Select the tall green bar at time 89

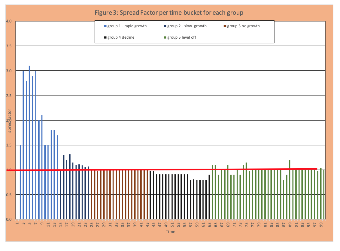(x=290, y=190)
